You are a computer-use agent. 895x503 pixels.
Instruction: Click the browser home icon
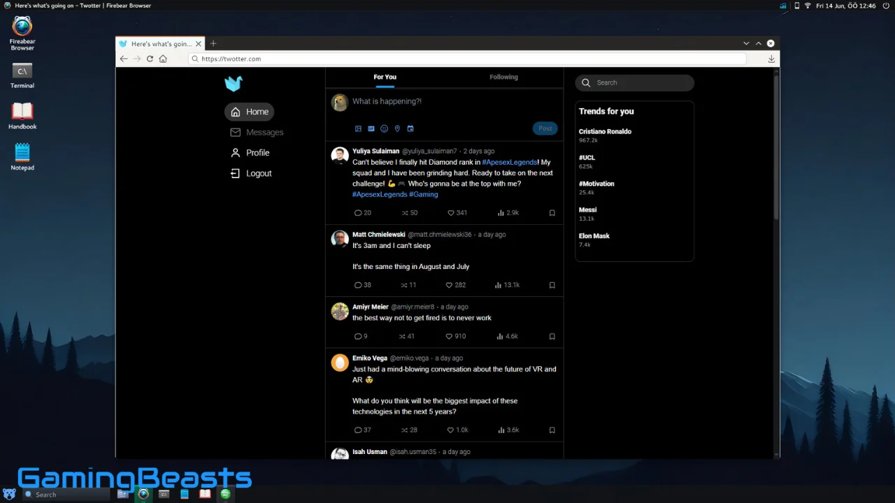pyautogui.click(x=163, y=59)
